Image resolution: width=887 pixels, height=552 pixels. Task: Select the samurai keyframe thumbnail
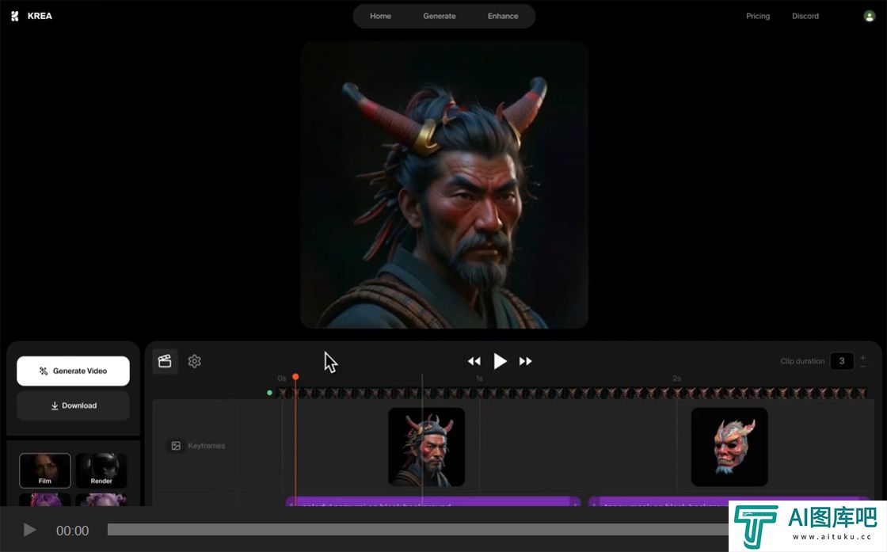click(x=427, y=447)
